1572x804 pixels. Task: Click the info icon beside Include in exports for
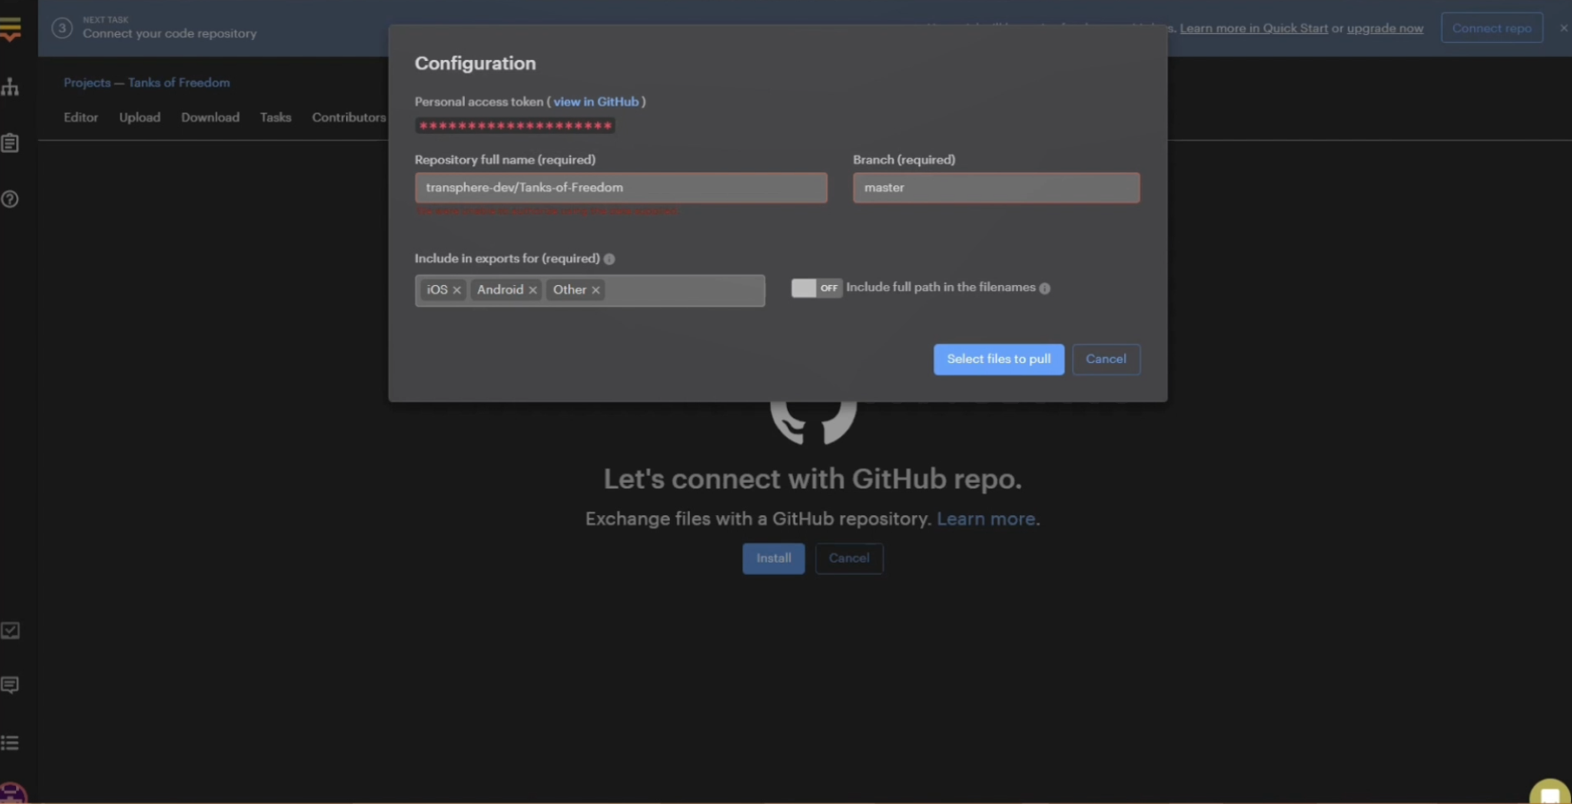pos(609,258)
